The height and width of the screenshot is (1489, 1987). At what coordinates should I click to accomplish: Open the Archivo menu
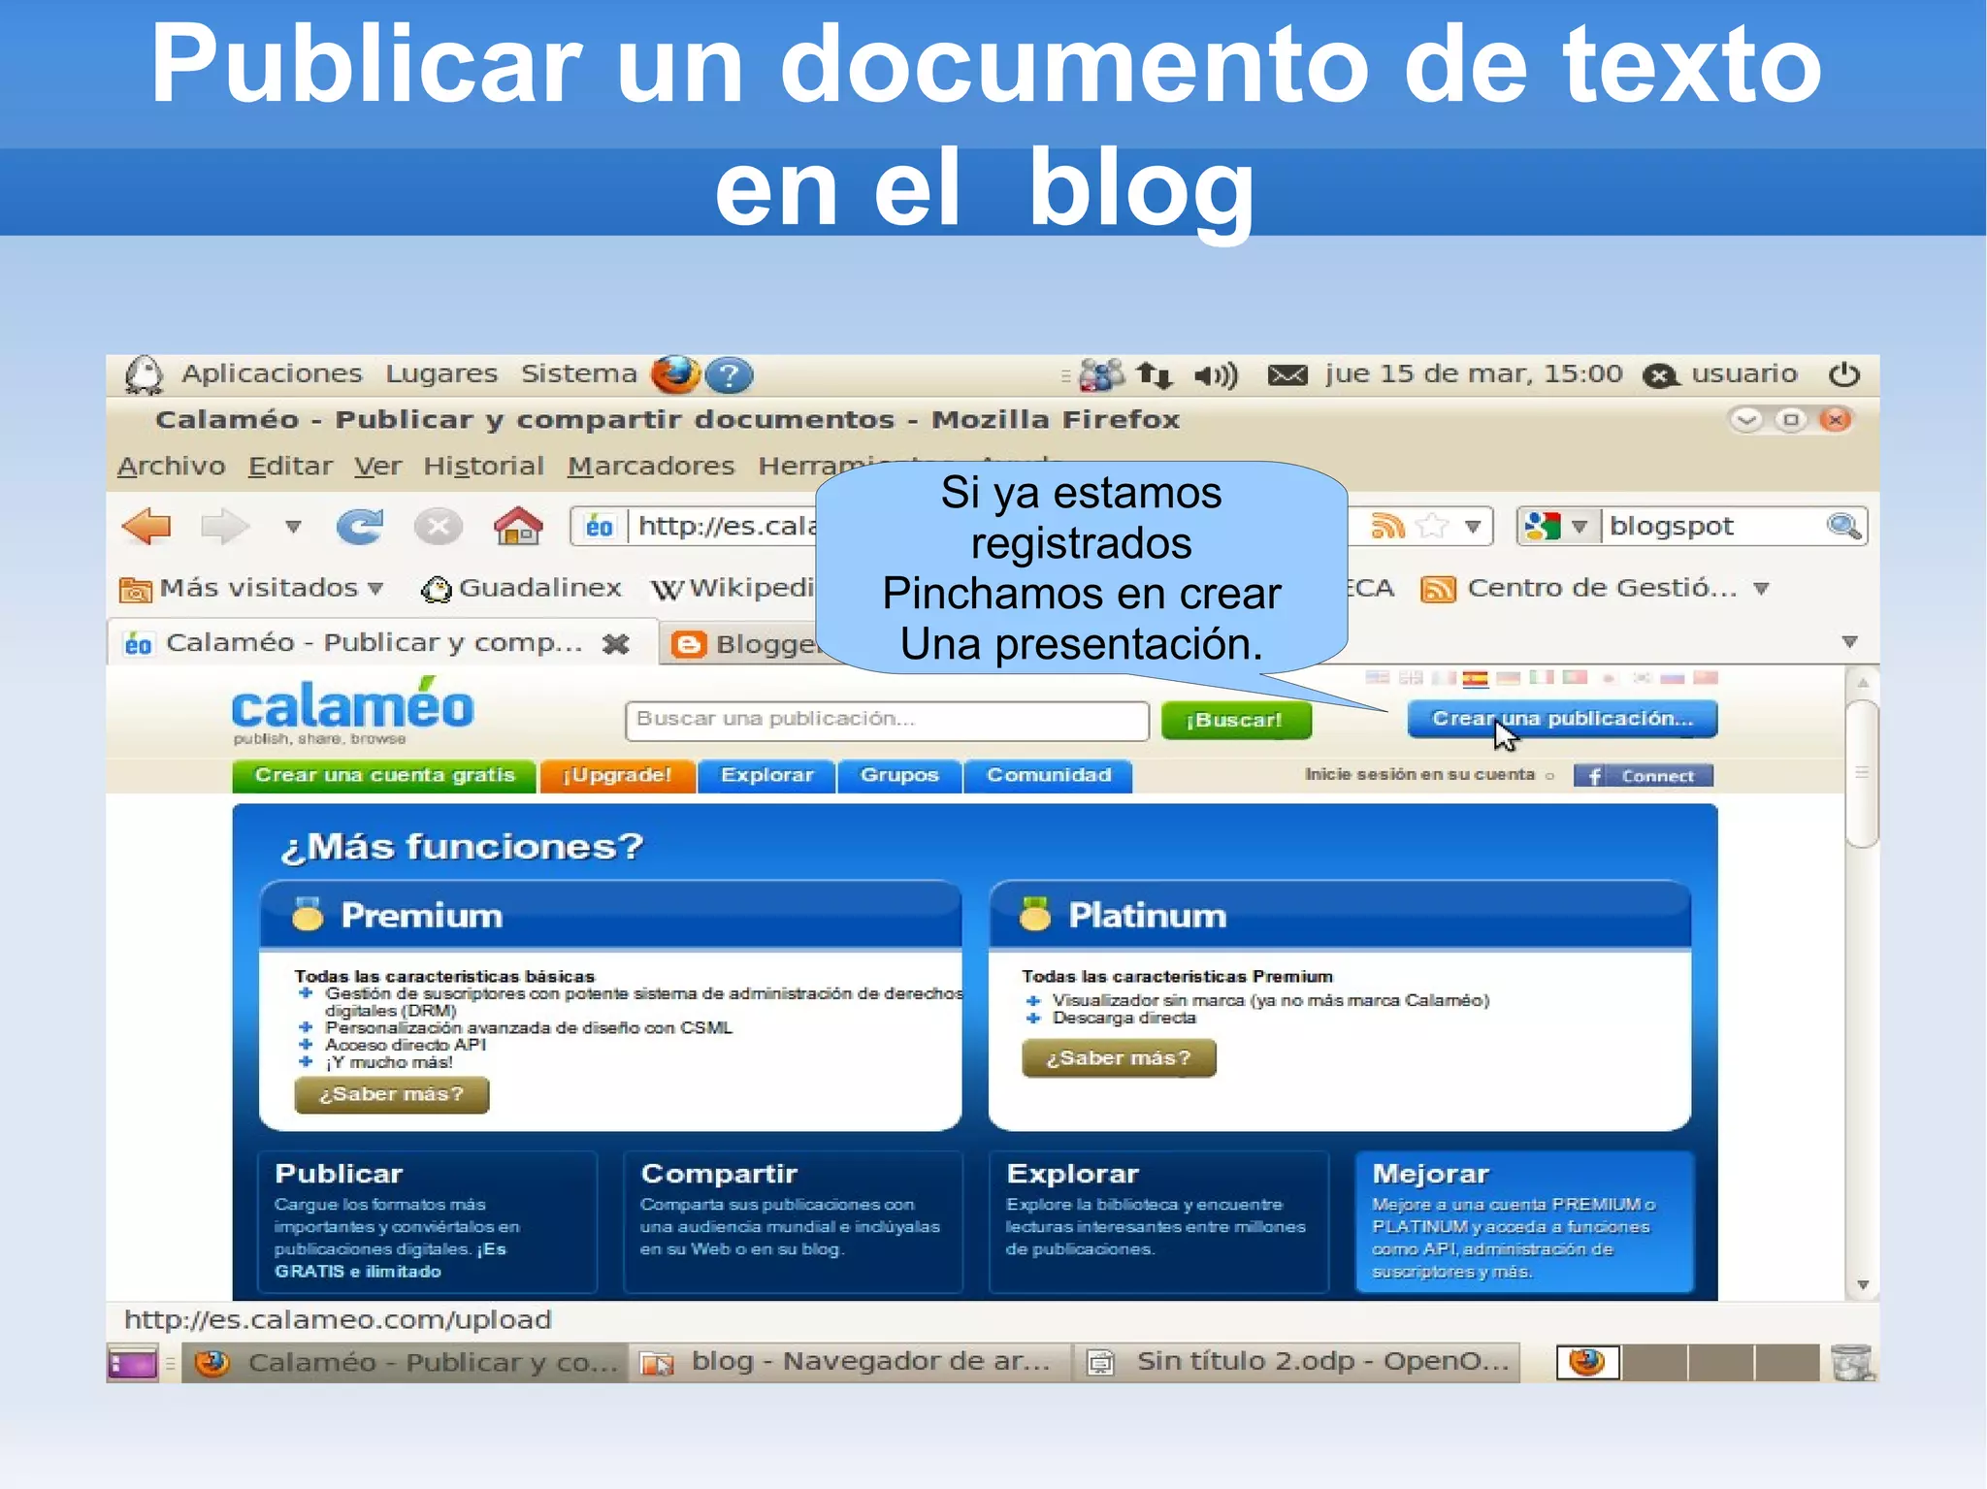click(x=171, y=467)
